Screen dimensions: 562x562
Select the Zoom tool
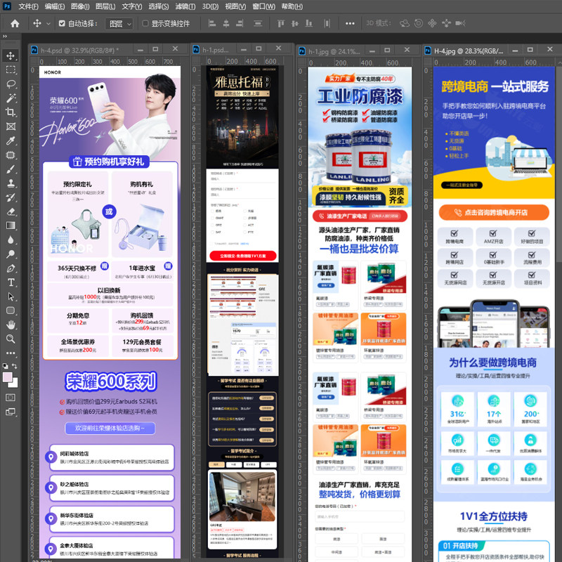[11, 339]
